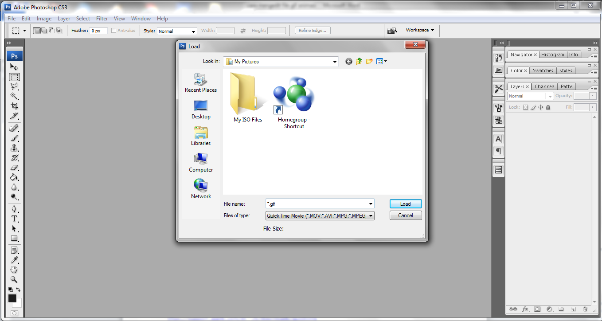
Task: Open the Character panel icon
Action: (498, 139)
